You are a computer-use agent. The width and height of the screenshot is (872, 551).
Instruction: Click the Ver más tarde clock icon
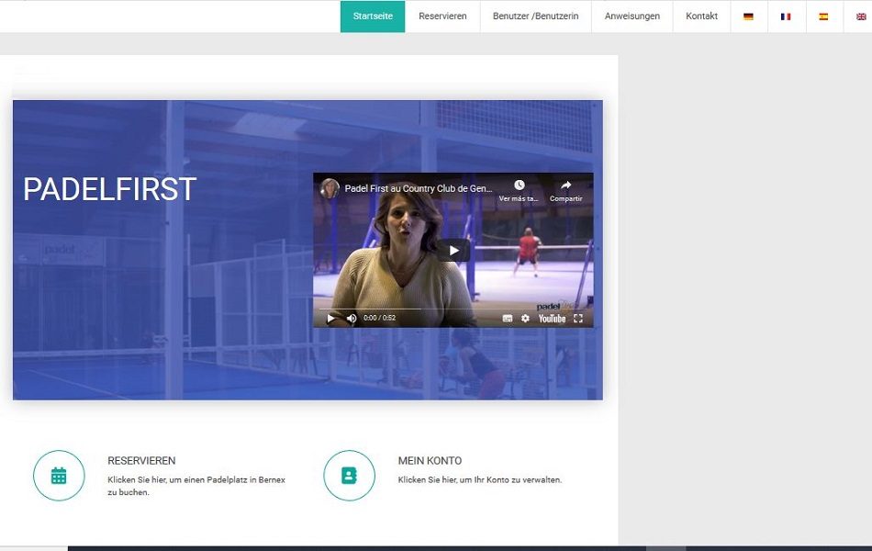pyautogui.click(x=519, y=186)
